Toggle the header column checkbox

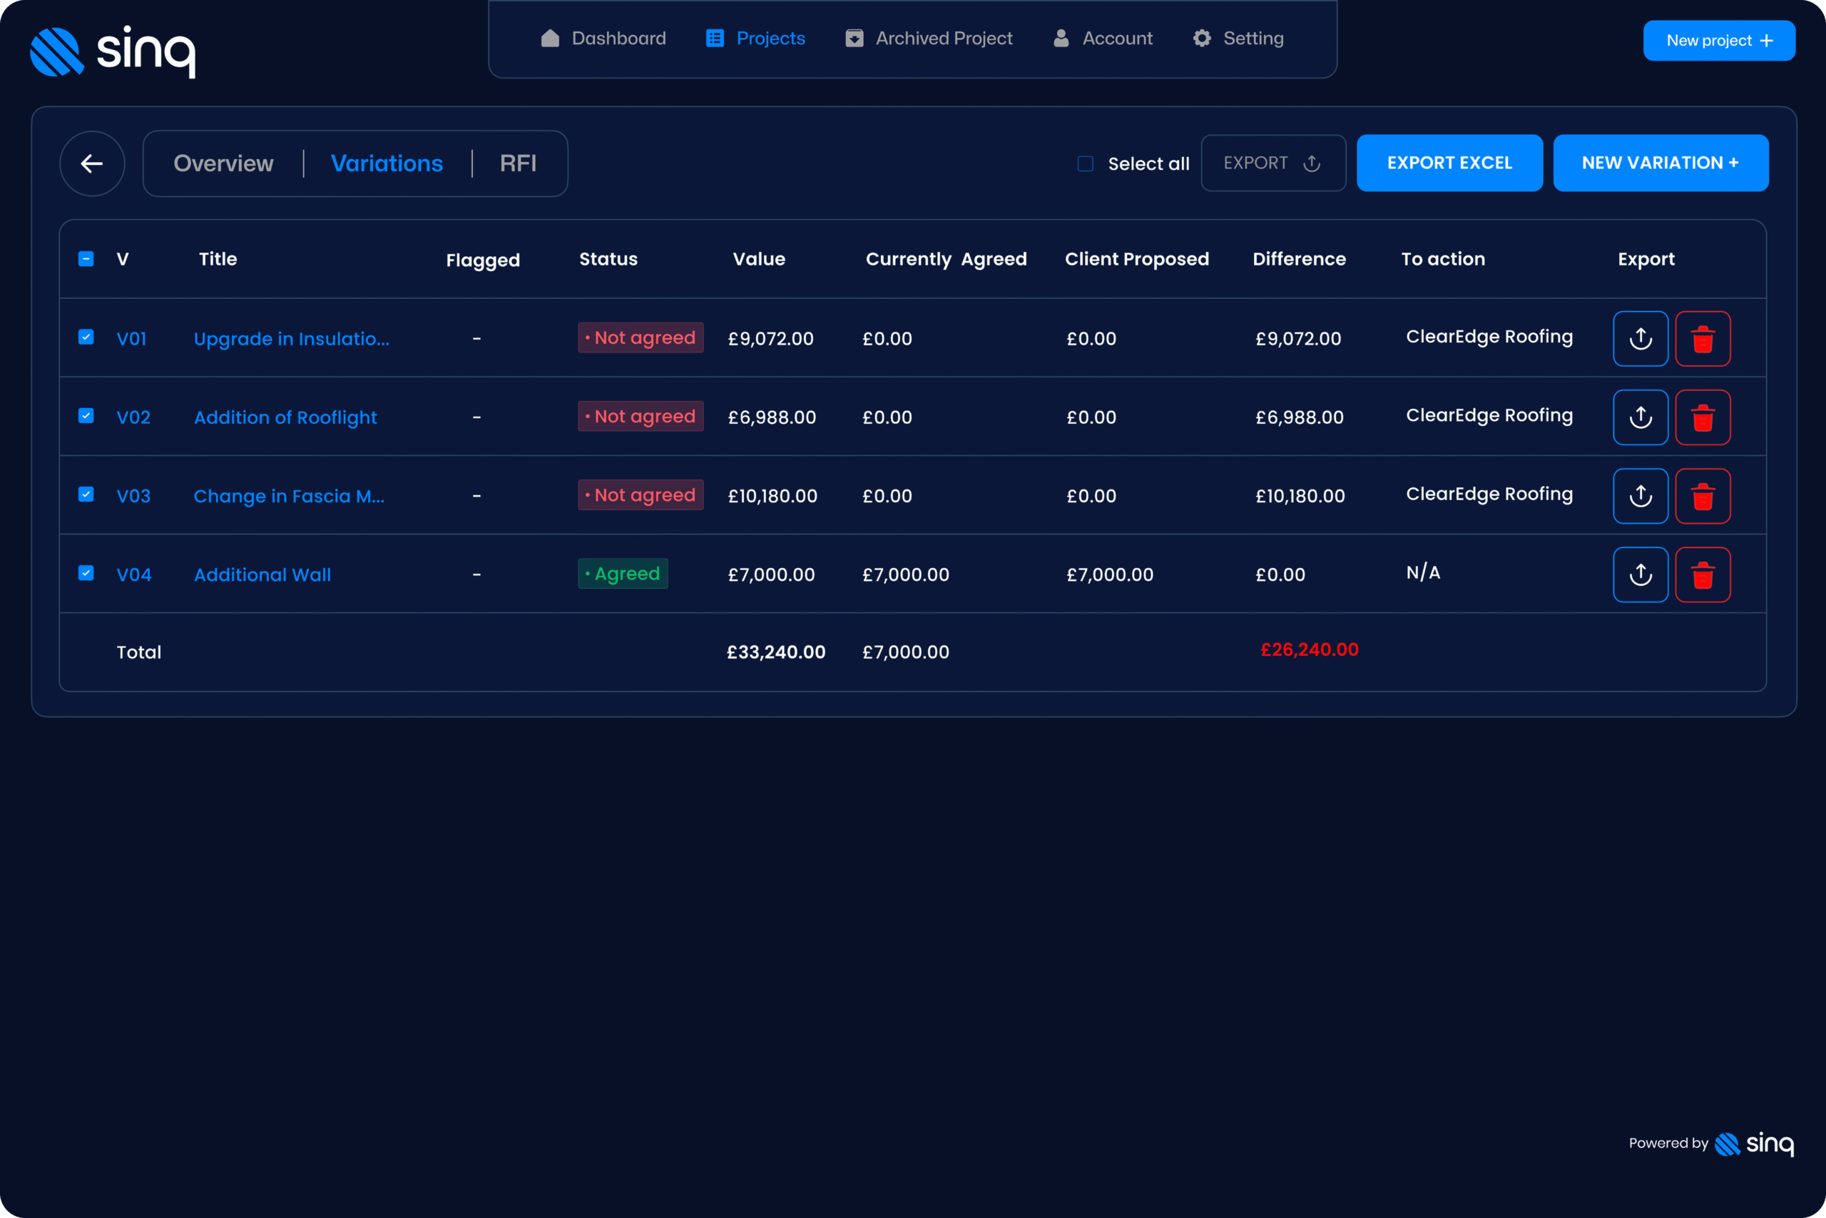click(x=86, y=259)
